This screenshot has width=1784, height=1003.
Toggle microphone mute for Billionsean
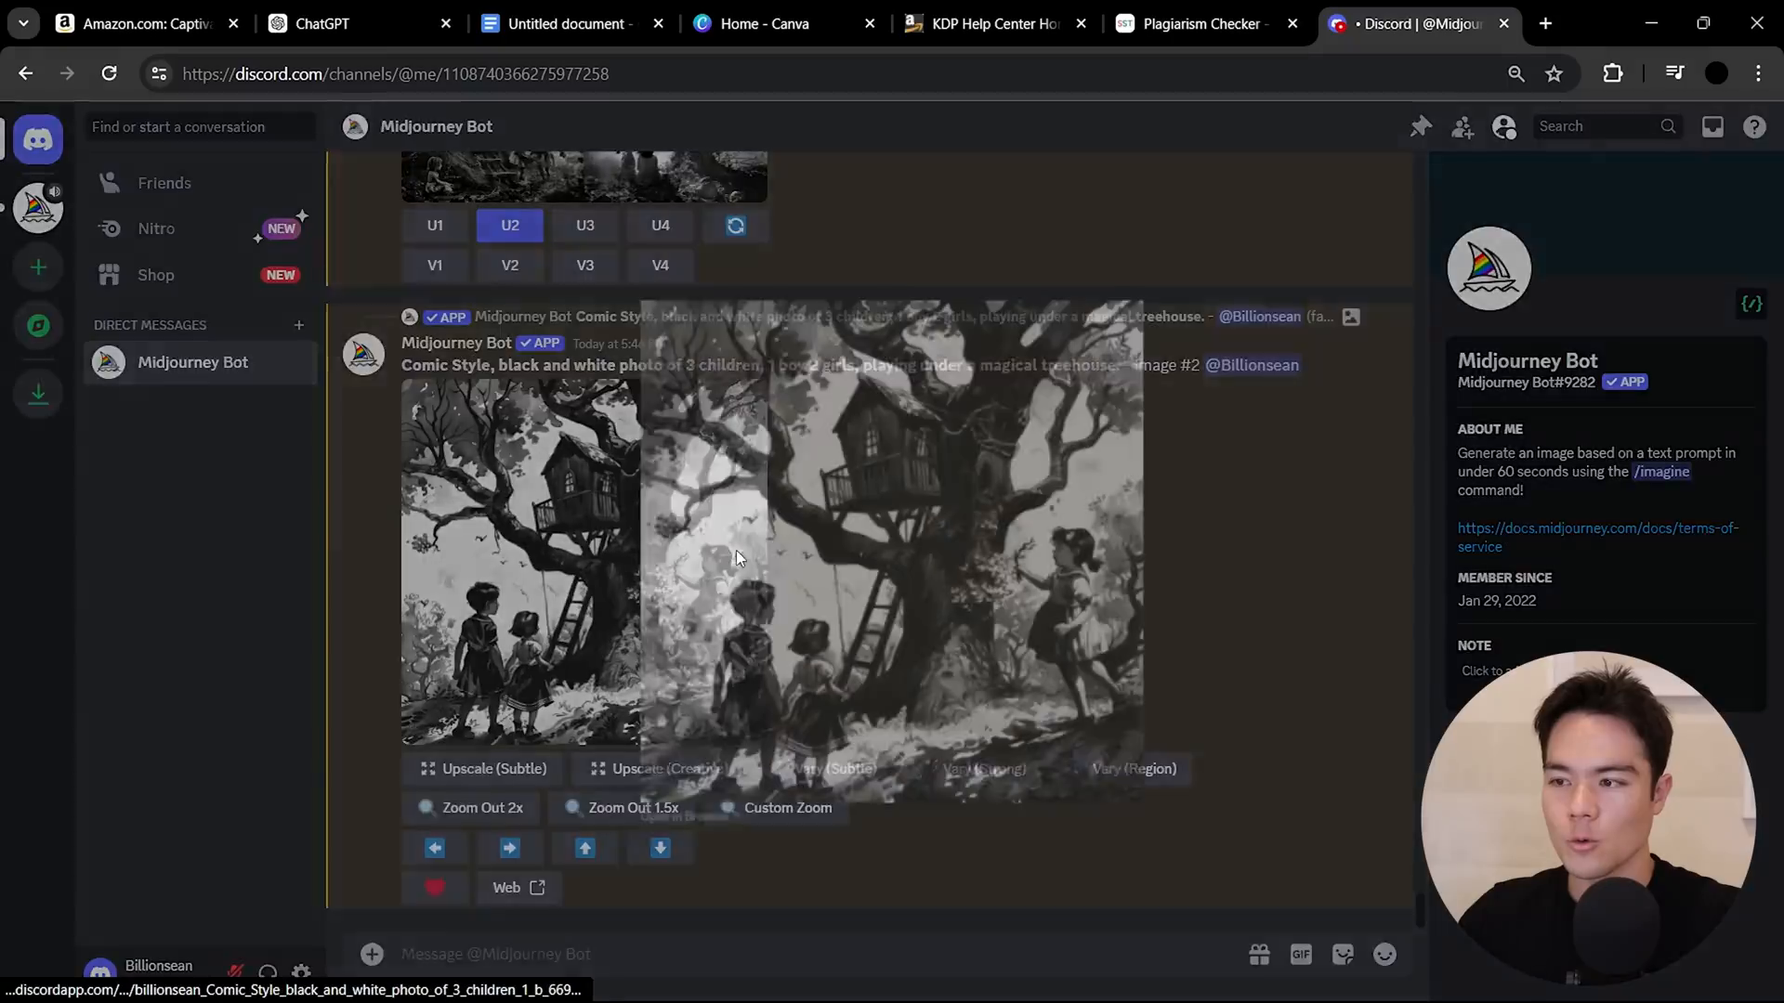tap(235, 971)
